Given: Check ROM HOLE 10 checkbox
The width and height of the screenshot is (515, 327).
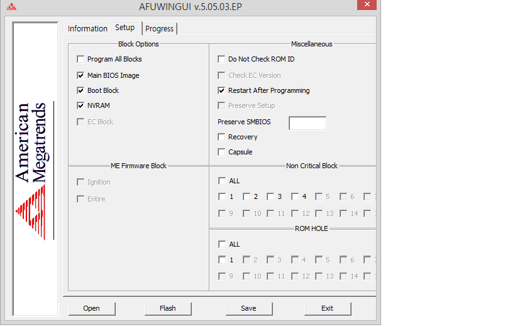Looking at the screenshot, I should tap(246, 277).
